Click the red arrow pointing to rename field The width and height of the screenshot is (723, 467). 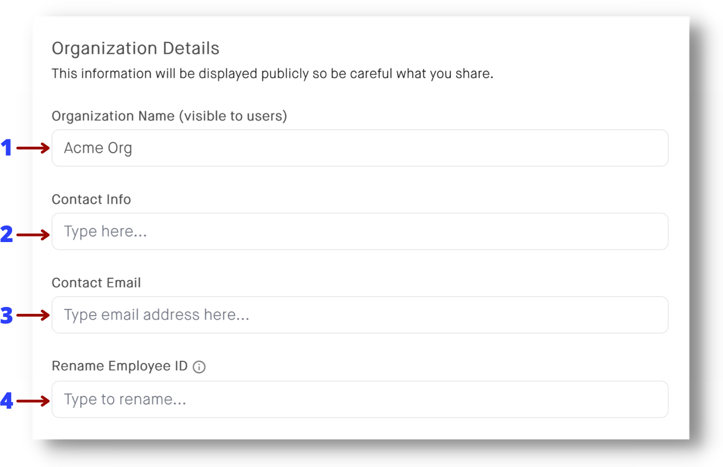[33, 401]
